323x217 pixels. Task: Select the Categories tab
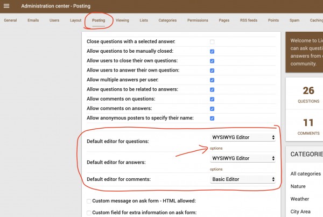pos(167,20)
